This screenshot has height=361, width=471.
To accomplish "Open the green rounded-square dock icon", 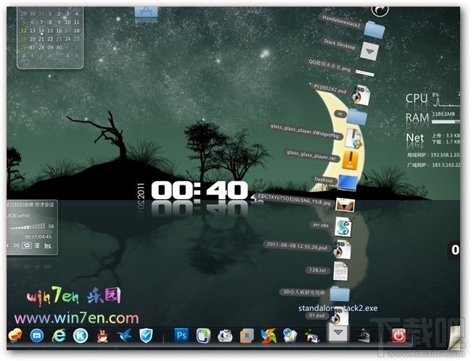I will 203,335.
